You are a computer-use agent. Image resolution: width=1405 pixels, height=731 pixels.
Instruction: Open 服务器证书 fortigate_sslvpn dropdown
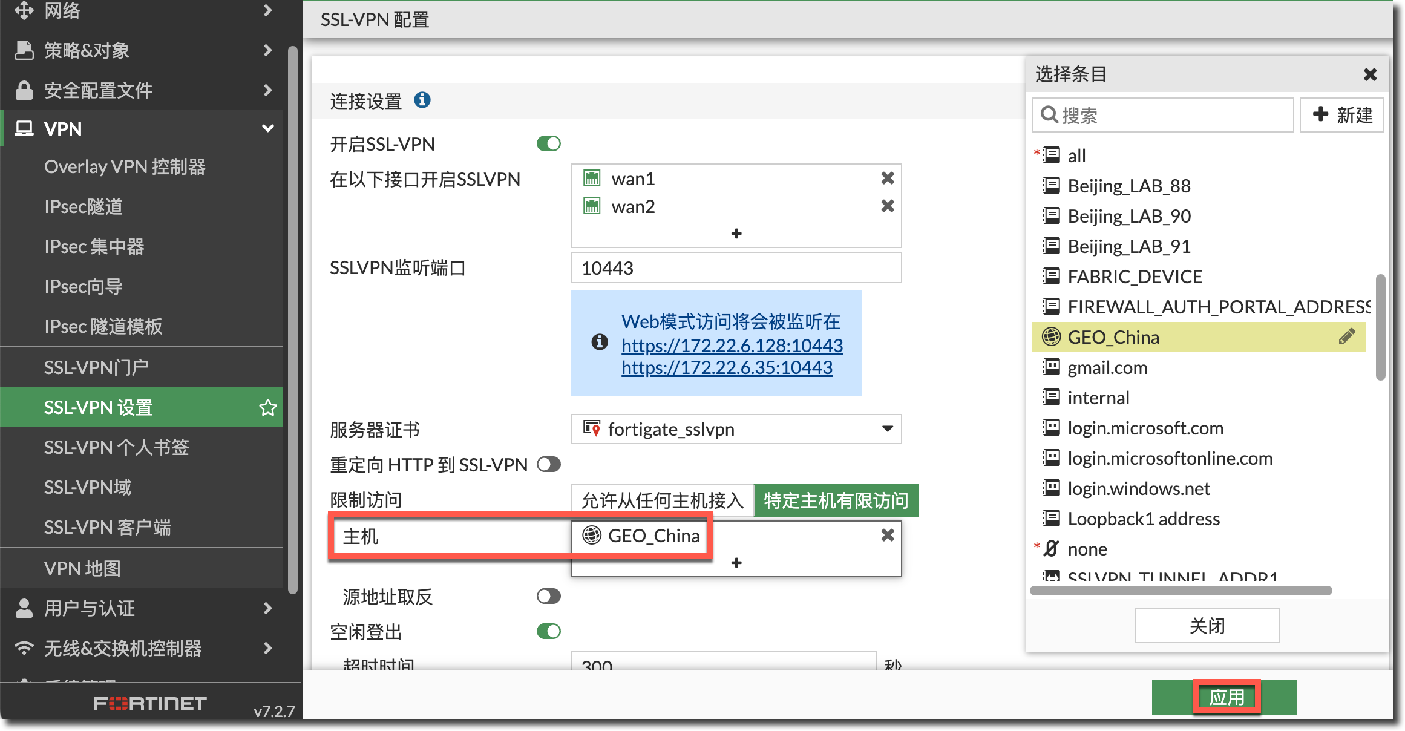tap(736, 429)
